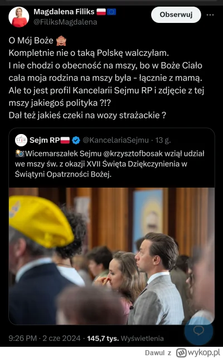Click the Obserwuj follow button
Image resolution: width=223 pixels, height=358 pixels.
[x=176, y=15]
